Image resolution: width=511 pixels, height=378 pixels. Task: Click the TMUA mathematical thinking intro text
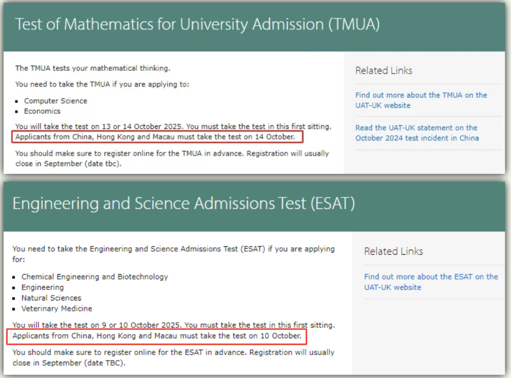click(x=93, y=69)
